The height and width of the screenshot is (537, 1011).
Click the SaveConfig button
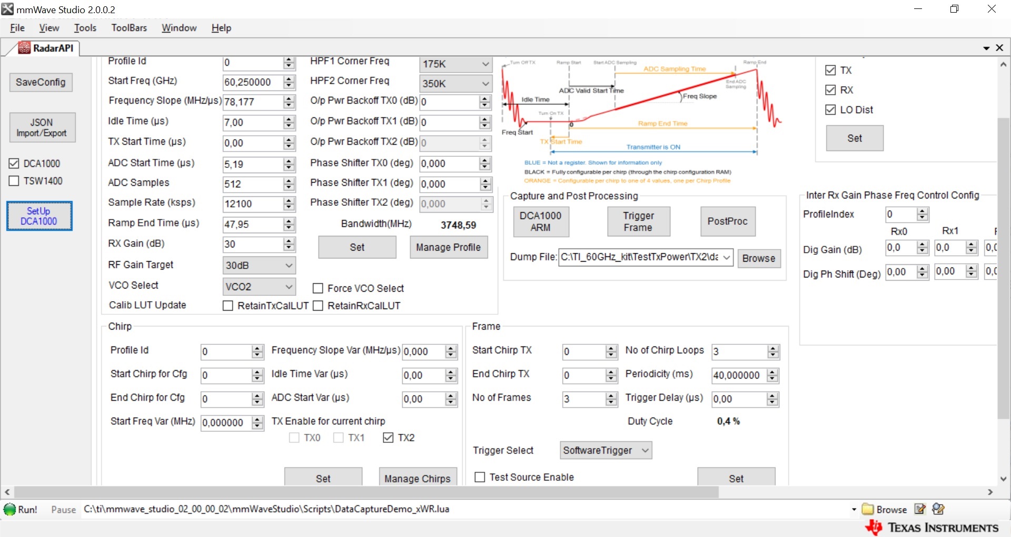(x=41, y=82)
